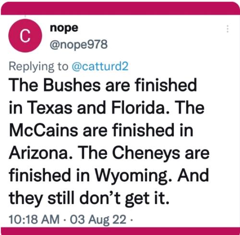Click the magenta bar at the bottom
This screenshot has height=235, width=240.
120,231
